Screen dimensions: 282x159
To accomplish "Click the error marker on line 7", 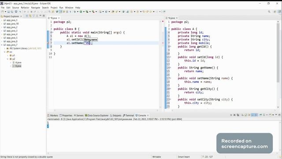I will click(48, 43).
